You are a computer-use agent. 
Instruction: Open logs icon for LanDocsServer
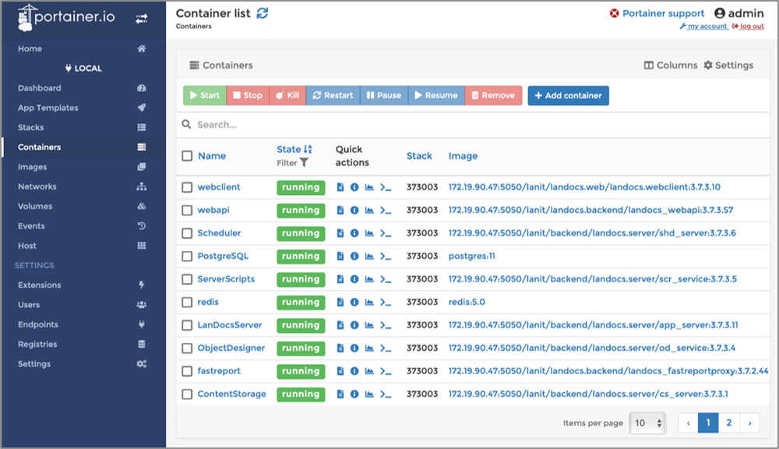pos(340,325)
